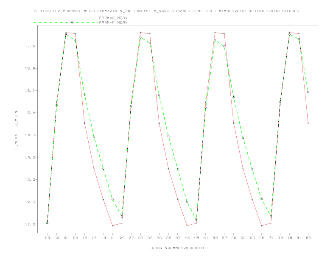The width and height of the screenshot is (336, 259).
Task: Click x-axis tick label 75
Action: click(280, 238)
